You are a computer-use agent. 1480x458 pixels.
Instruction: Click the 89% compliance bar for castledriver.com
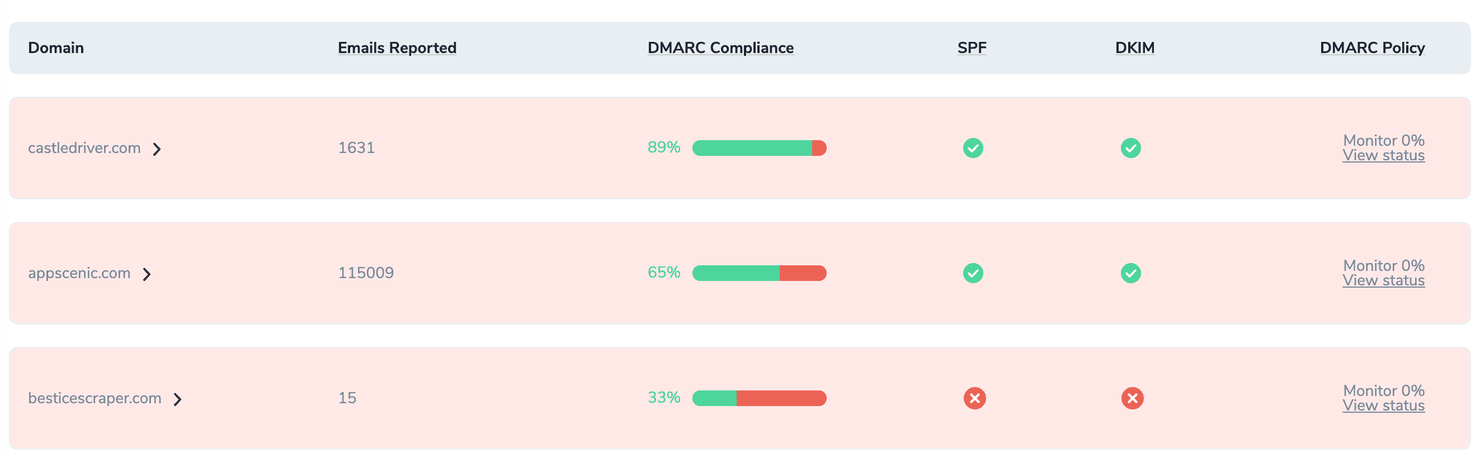(x=760, y=148)
